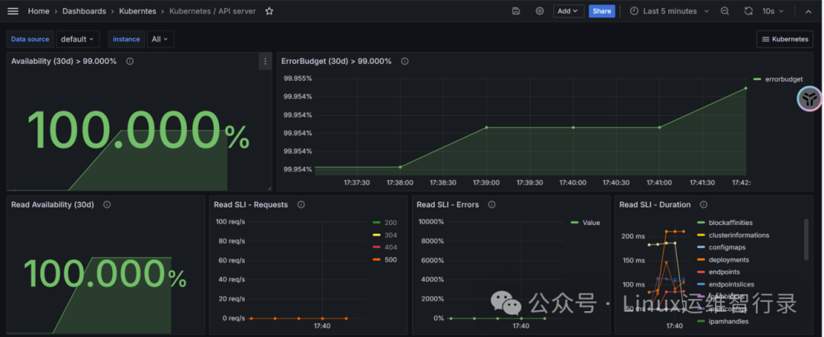Open the Data source default dropdown
The height and width of the screenshot is (337, 824).
[x=78, y=40]
